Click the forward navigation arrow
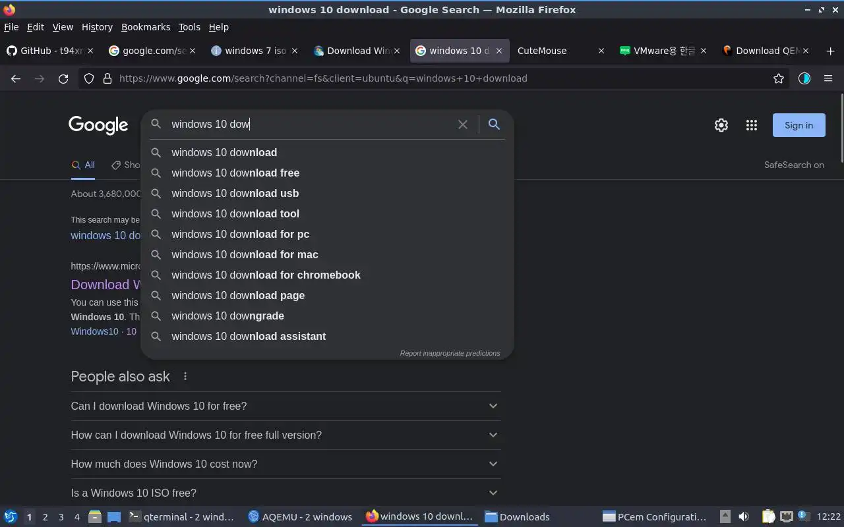The width and height of the screenshot is (844, 527). tap(40, 78)
